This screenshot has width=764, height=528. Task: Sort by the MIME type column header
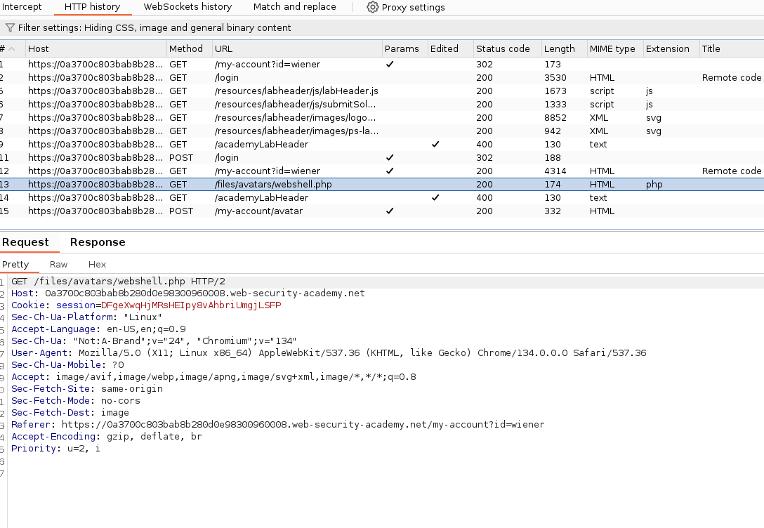coord(612,49)
